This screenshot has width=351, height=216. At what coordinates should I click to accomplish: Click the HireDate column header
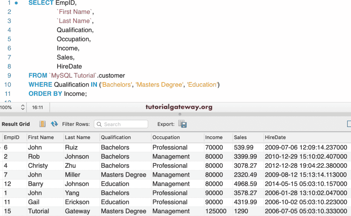pyautogui.click(x=275, y=137)
